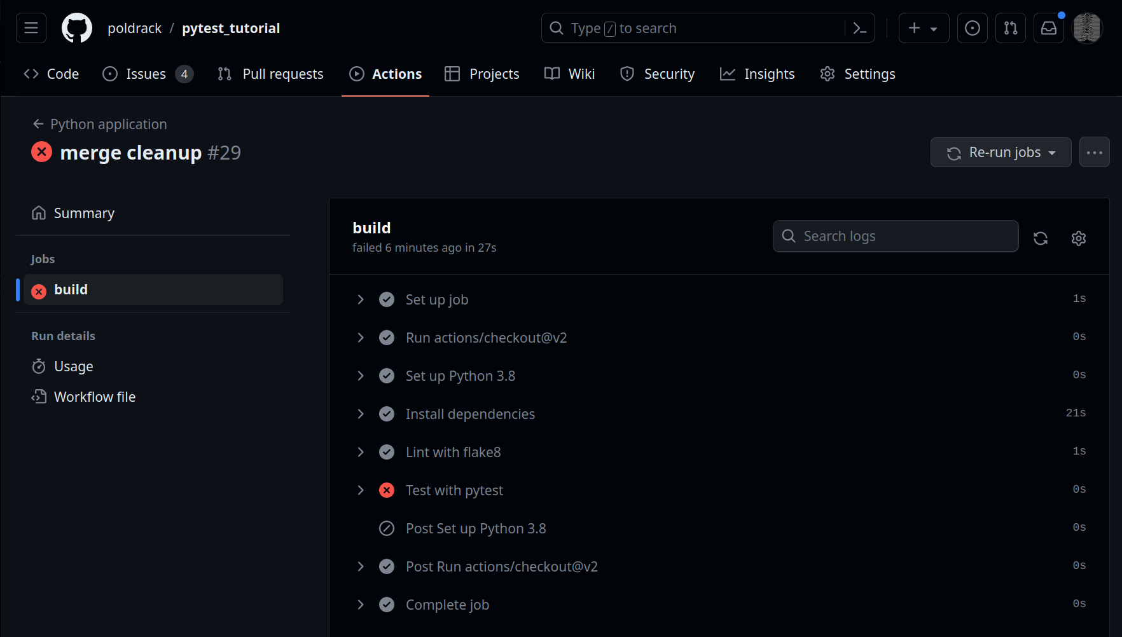Open the GitHub homepage logo
This screenshot has width=1122, height=637.
(76, 28)
